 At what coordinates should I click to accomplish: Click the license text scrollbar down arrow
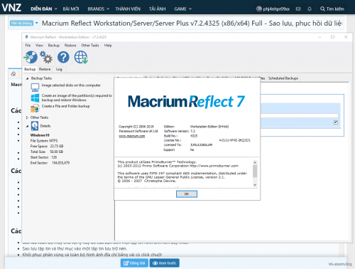click(255, 185)
